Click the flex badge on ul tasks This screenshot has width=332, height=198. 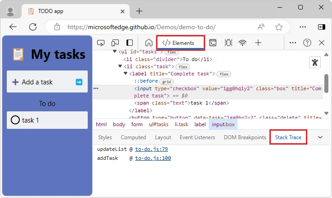171,52
